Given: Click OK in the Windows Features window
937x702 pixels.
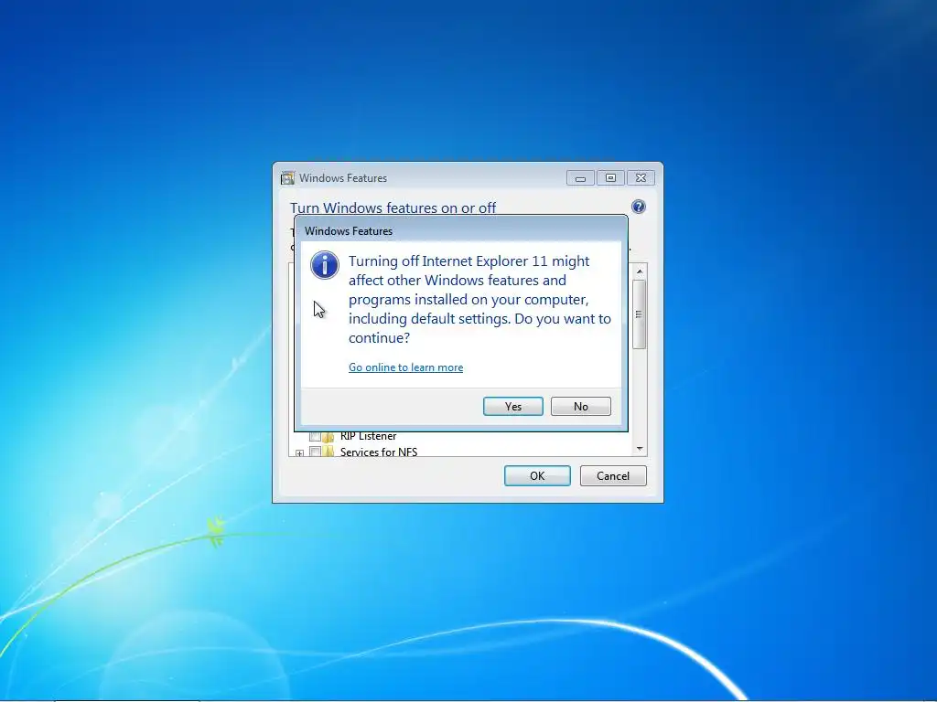Looking at the screenshot, I should (x=536, y=475).
